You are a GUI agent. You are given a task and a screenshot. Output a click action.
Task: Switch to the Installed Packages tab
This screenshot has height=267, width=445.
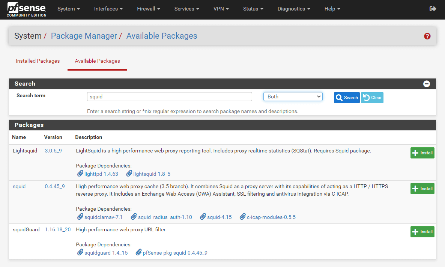[38, 61]
